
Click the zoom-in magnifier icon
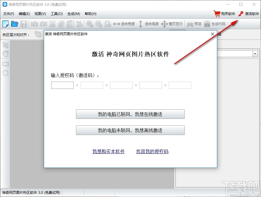(90, 24)
